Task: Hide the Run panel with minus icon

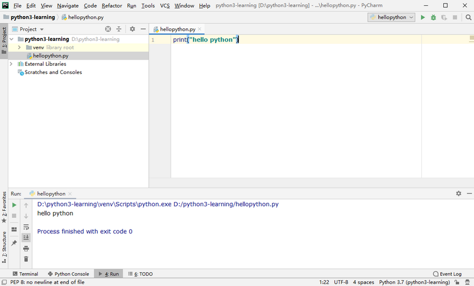Action: click(469, 193)
